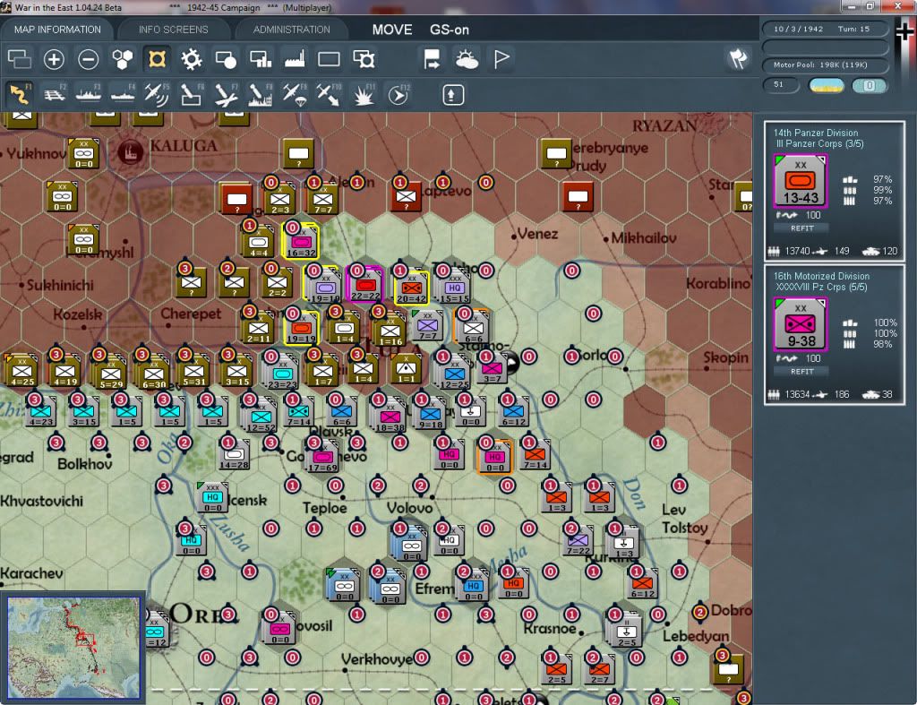The height and width of the screenshot is (705, 917).
Task: Zoom in the map with the plus icon
Action: (54, 59)
